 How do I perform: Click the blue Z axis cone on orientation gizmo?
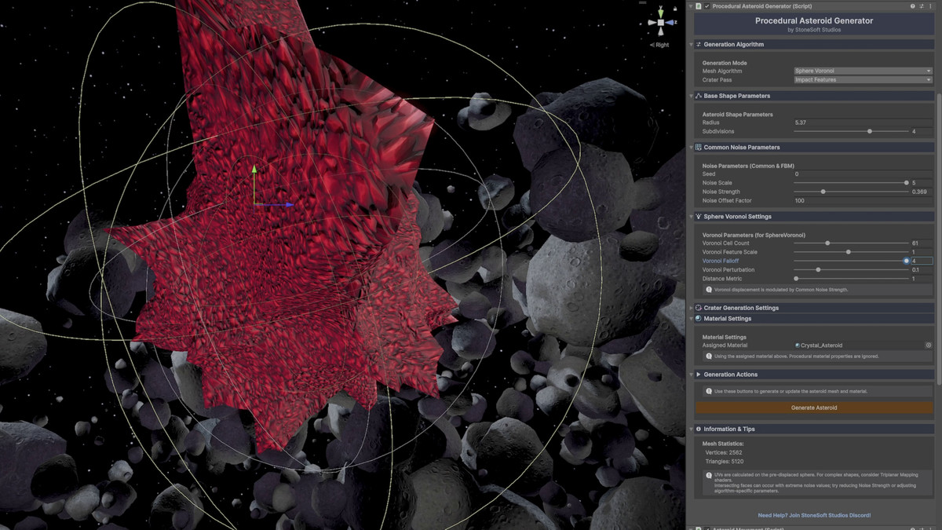pos(670,23)
